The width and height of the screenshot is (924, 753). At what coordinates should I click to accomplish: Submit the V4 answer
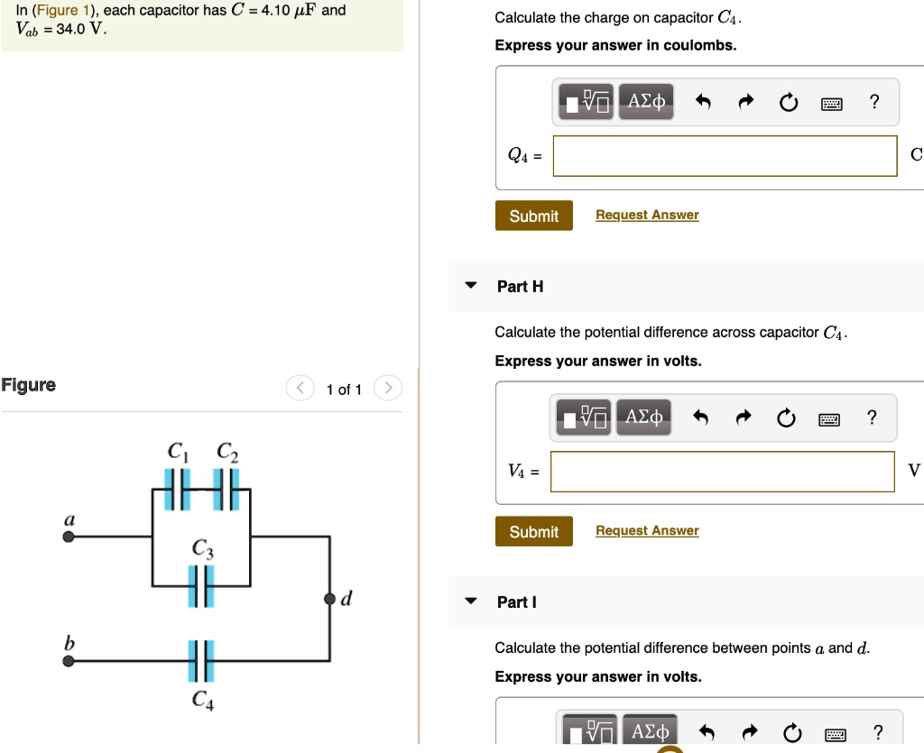tap(533, 531)
